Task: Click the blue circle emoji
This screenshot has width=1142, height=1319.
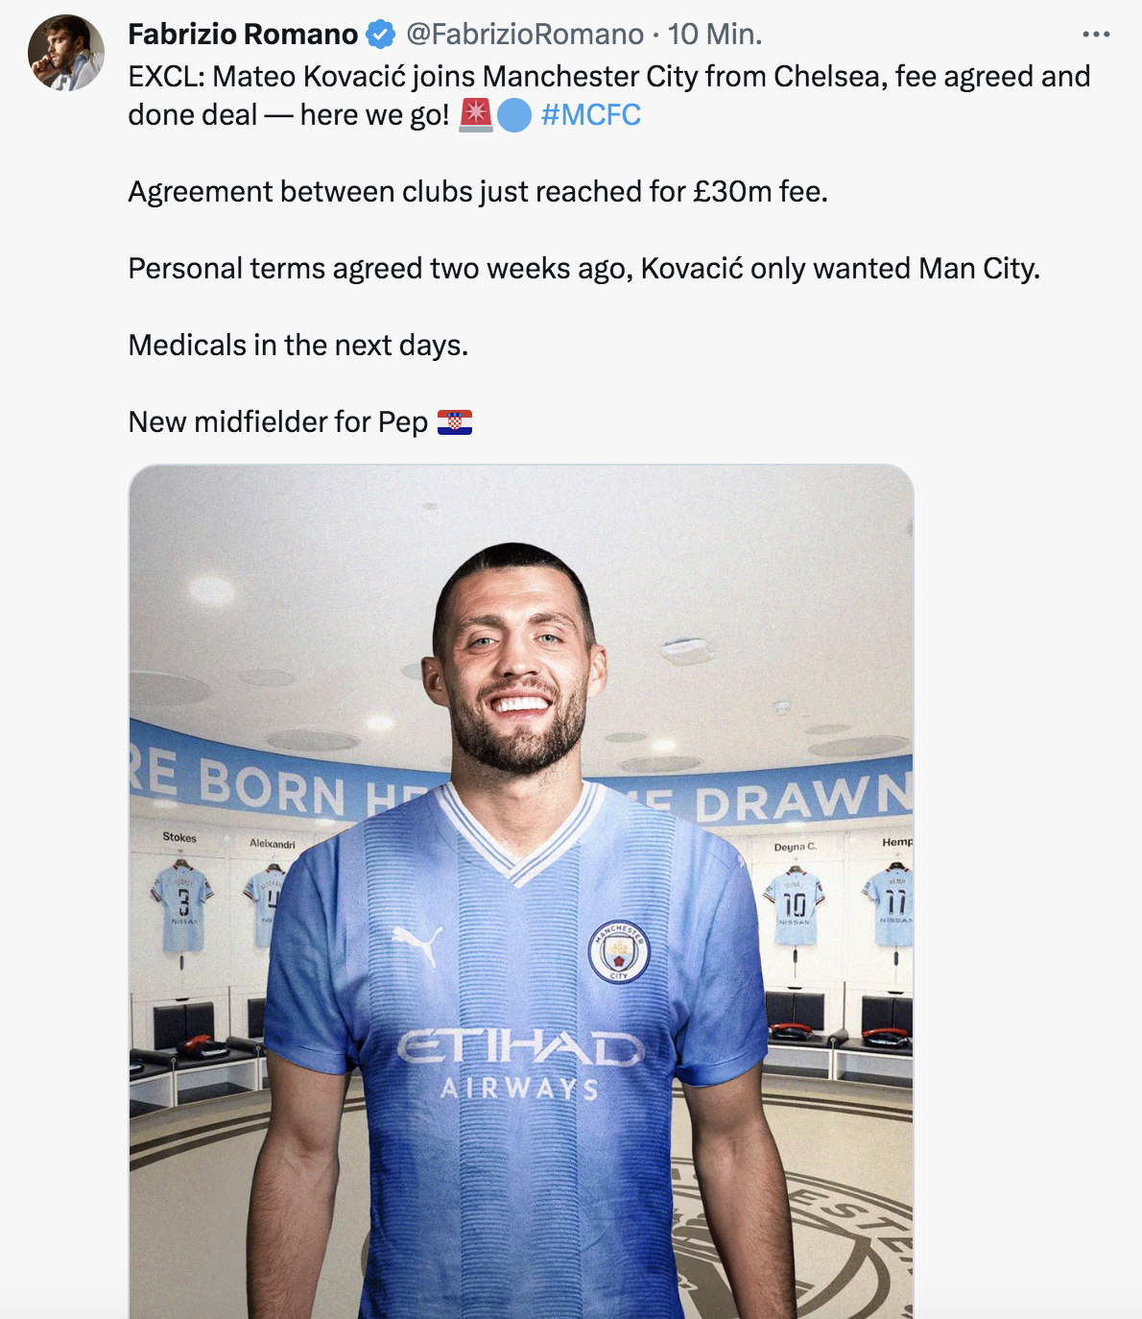Action: click(514, 116)
